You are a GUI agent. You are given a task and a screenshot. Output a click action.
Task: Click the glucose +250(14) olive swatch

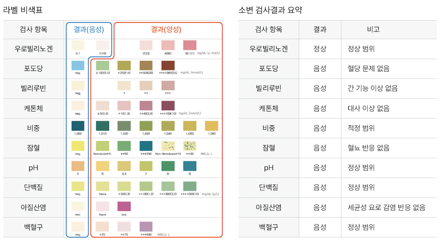pyautogui.click(x=124, y=65)
